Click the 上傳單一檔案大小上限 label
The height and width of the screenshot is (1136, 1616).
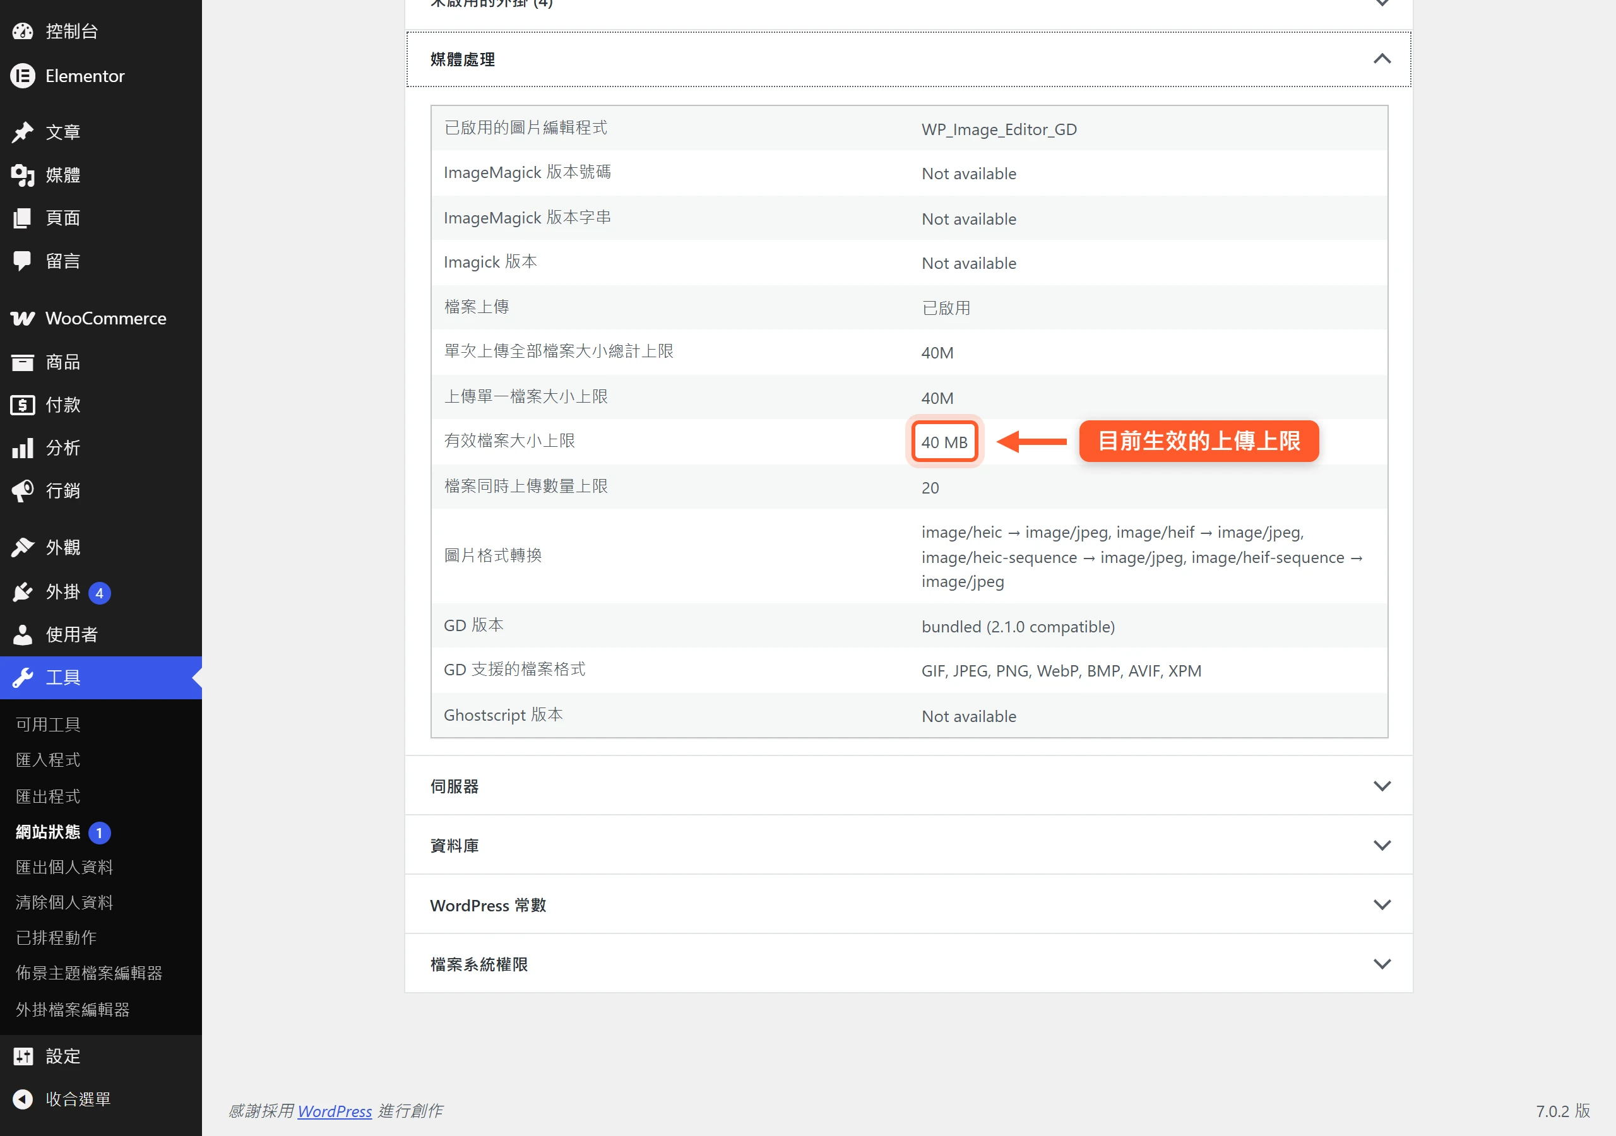pyautogui.click(x=525, y=396)
